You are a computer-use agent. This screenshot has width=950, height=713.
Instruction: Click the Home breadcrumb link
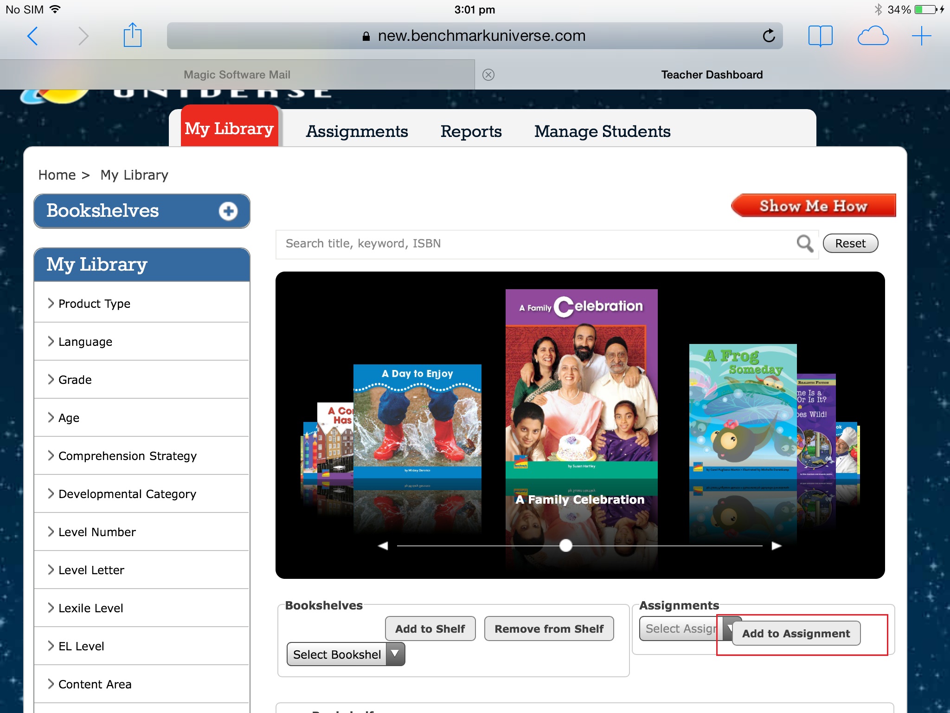[x=57, y=175]
